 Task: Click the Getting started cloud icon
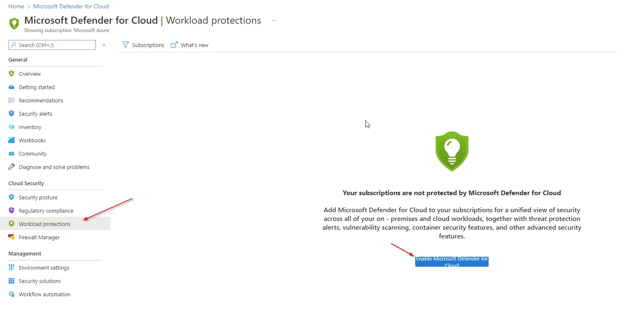point(12,87)
